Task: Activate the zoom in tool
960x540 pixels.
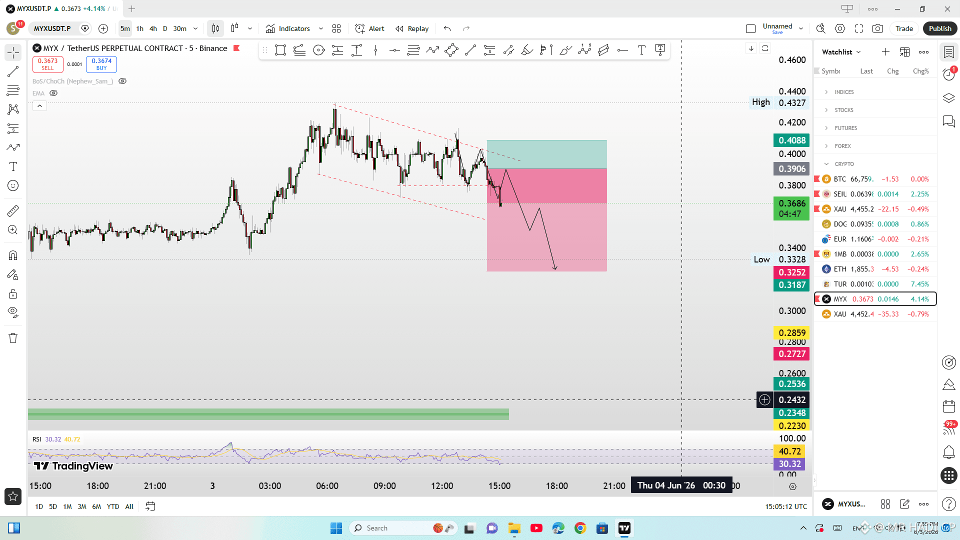Action: click(x=13, y=230)
